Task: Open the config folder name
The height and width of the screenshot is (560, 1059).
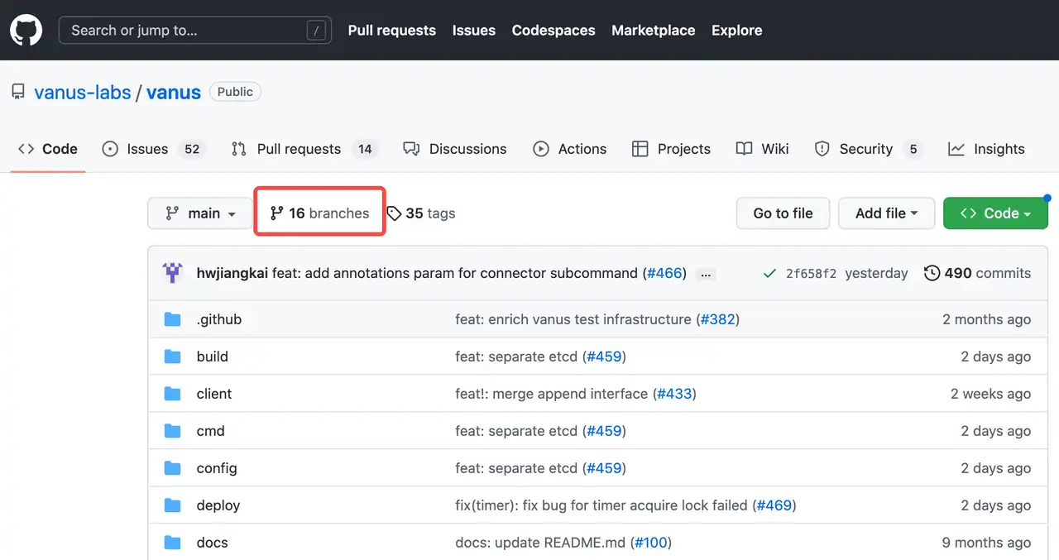Action: 217,468
